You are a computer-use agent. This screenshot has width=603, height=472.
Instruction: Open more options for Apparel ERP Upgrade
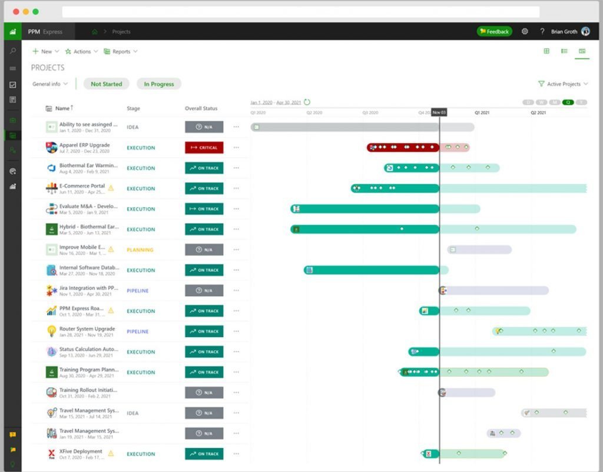(x=236, y=147)
